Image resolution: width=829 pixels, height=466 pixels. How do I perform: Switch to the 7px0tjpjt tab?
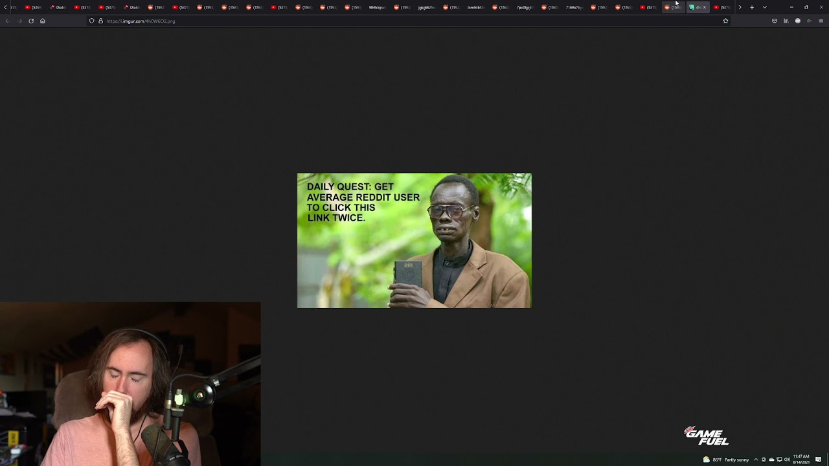click(x=524, y=7)
